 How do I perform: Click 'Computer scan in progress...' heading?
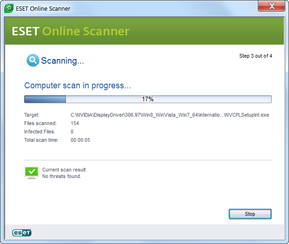coord(78,86)
